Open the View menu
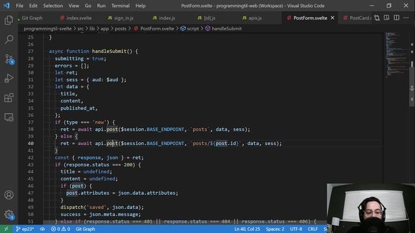This screenshot has height=233, width=415. [74, 6]
